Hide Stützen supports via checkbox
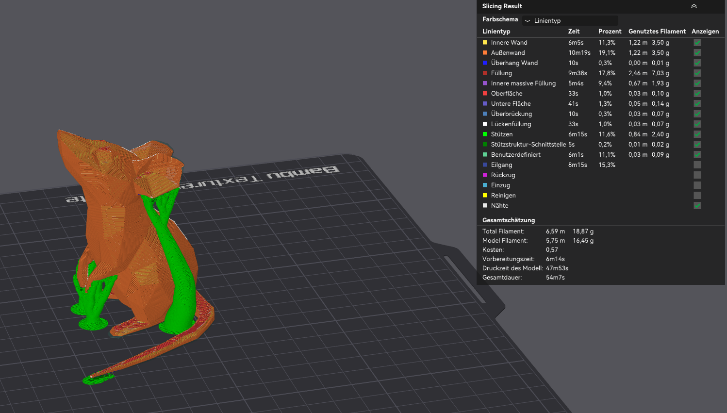The width and height of the screenshot is (727, 413). 697,134
